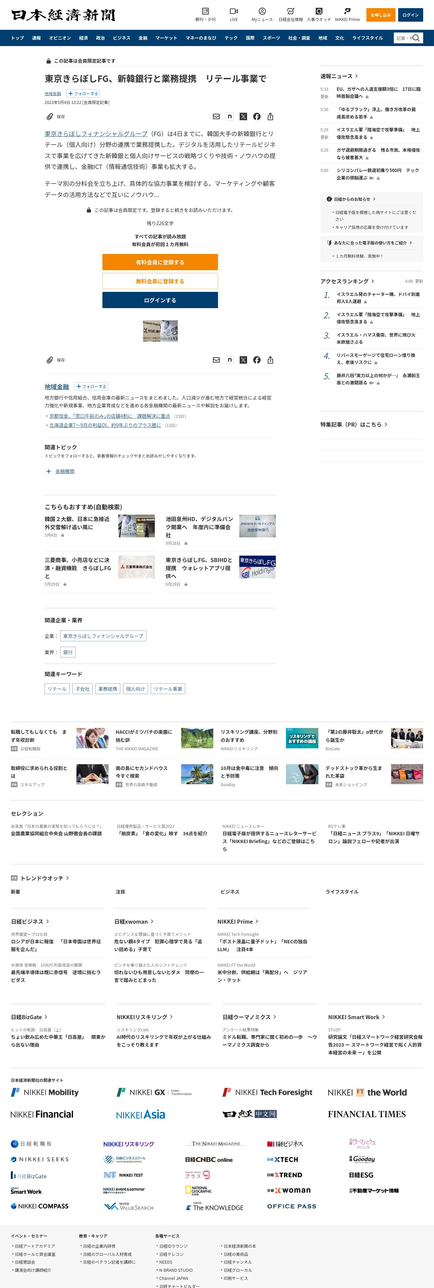Open the Myニュース profile icon
This screenshot has height=1288, width=434.
(262, 11)
